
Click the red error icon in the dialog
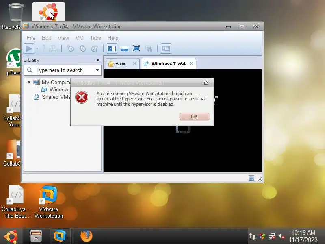tap(82, 97)
